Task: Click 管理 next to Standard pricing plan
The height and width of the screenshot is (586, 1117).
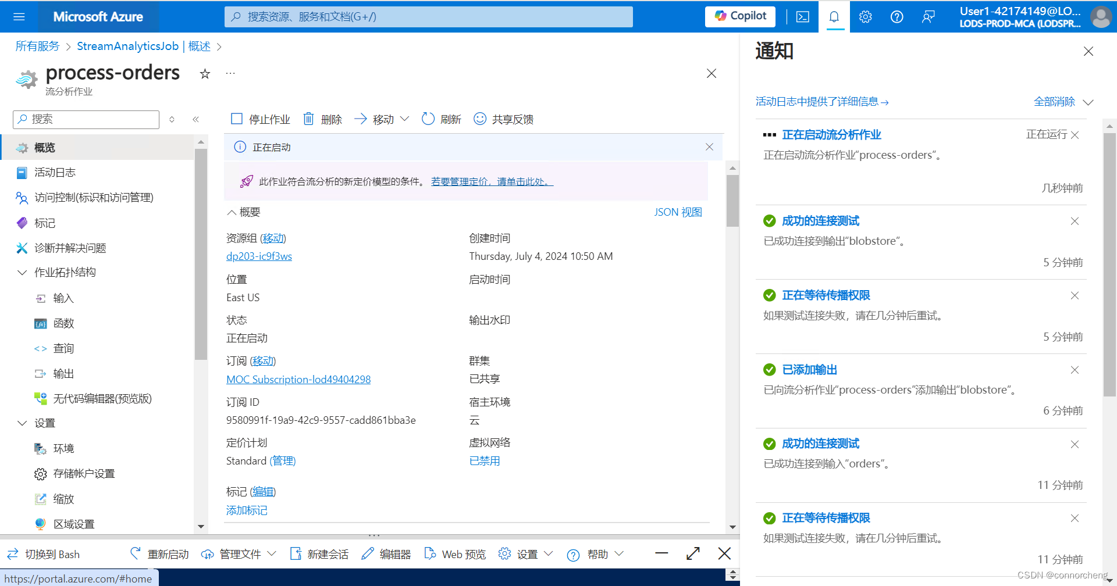Action: point(283,461)
